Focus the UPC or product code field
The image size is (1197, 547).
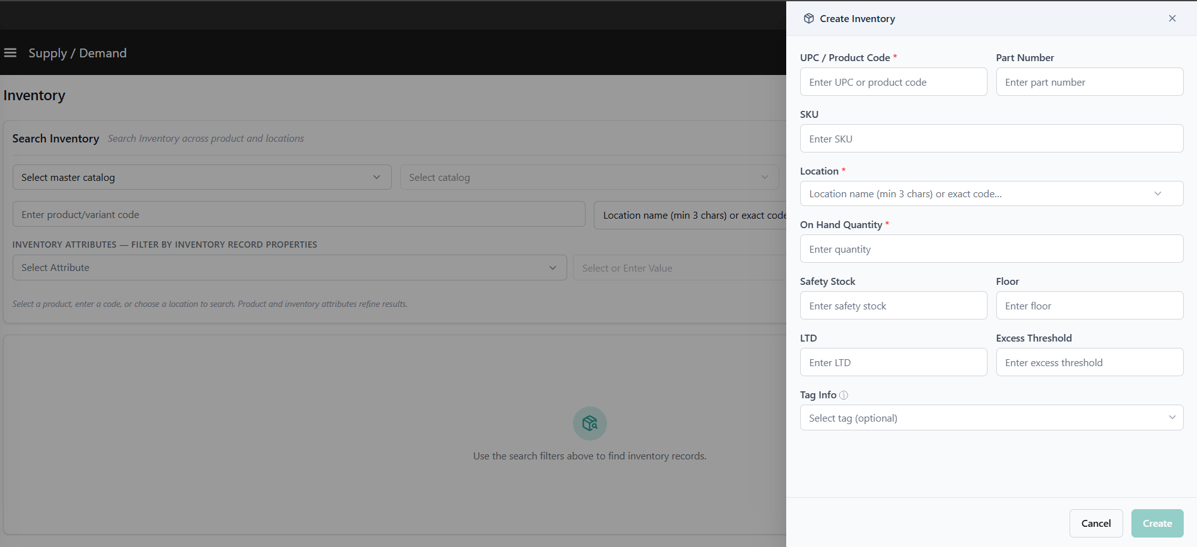click(x=893, y=82)
